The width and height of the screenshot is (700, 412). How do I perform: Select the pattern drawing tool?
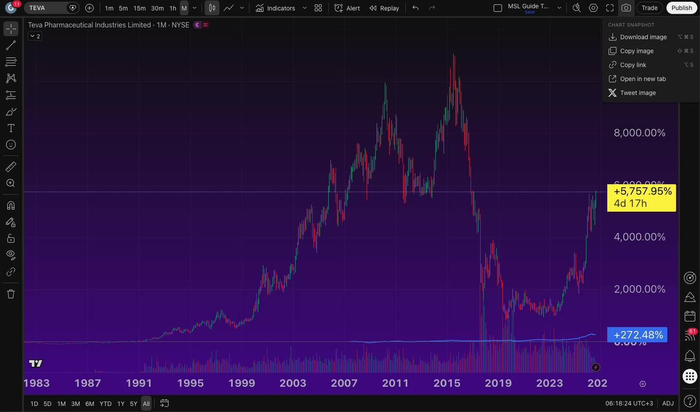pyautogui.click(x=11, y=78)
